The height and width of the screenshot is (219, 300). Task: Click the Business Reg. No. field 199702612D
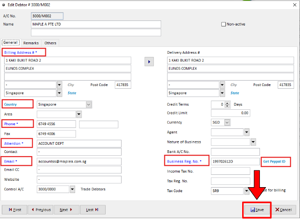coord(235,162)
